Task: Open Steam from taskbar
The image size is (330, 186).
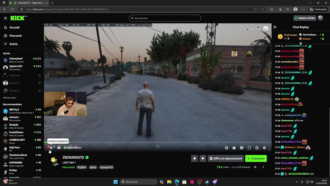Action: tap(207, 182)
